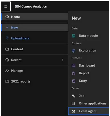Click the Exploration diamond icon
Viewport: 110px width, 116px height.
[x=73, y=51]
